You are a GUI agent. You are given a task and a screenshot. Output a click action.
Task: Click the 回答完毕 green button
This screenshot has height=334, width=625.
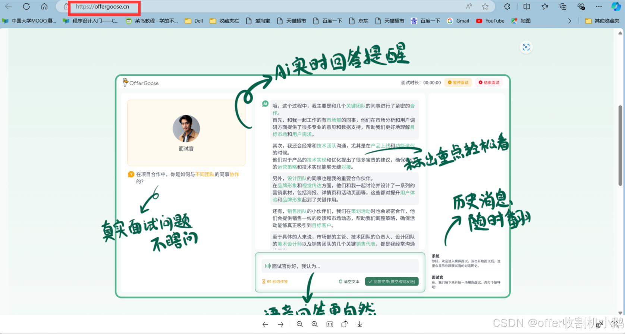(x=392, y=281)
